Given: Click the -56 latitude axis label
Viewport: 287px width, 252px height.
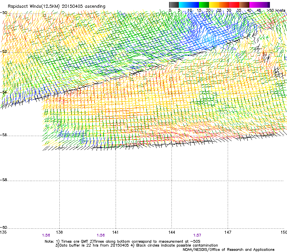Looking at the screenshot, I should pos(3,135).
